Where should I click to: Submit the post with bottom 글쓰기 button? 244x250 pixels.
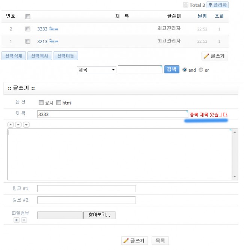click(x=134, y=241)
